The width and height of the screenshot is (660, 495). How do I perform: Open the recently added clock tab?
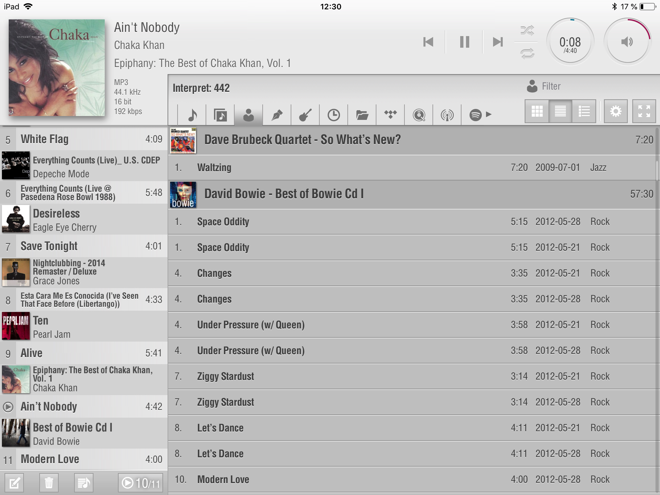click(334, 115)
